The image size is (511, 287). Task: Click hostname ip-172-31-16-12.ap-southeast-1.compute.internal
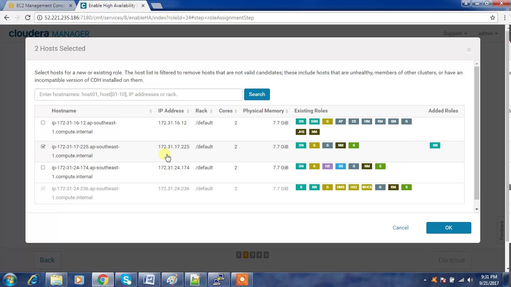tap(84, 127)
